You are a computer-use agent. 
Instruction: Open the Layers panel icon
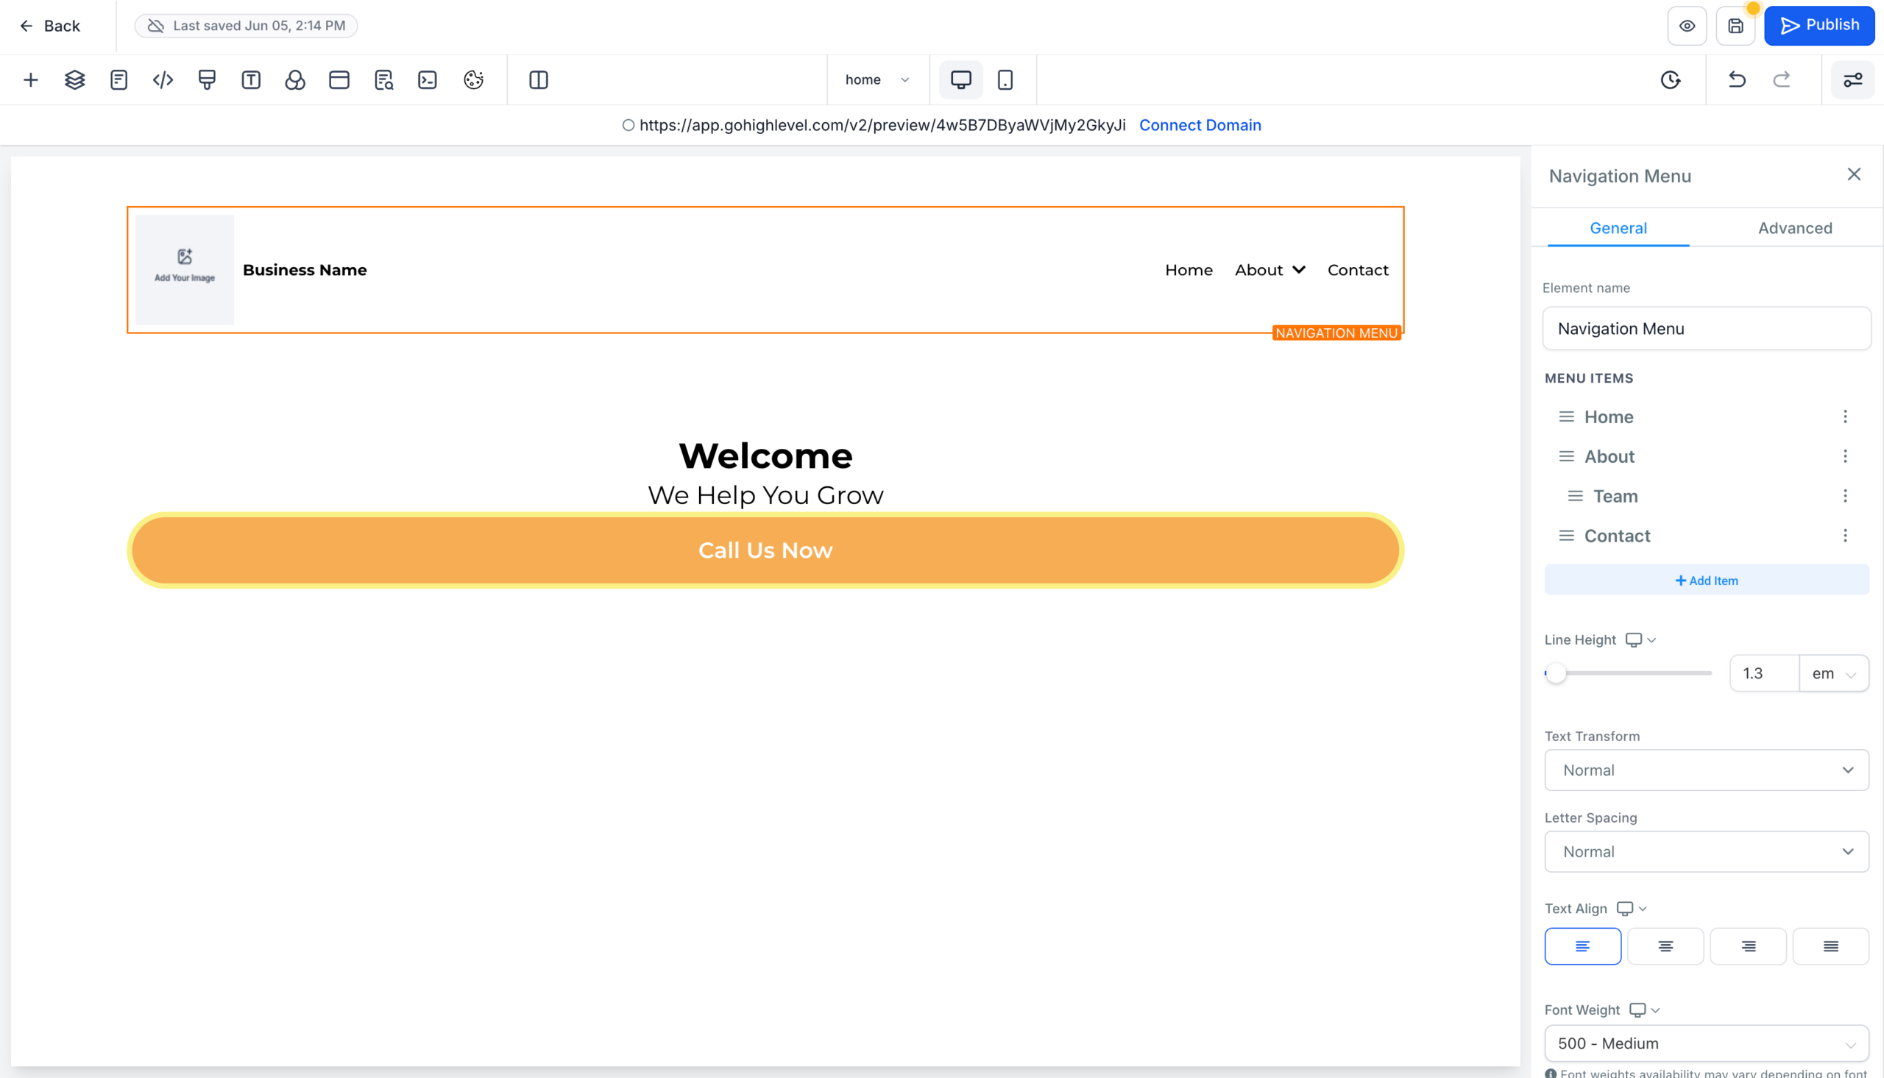click(74, 79)
